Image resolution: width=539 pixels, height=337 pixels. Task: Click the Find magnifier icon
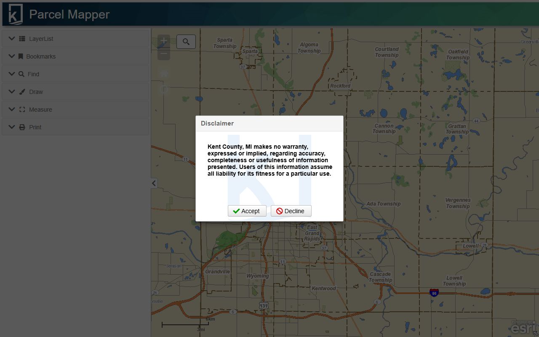click(x=21, y=74)
